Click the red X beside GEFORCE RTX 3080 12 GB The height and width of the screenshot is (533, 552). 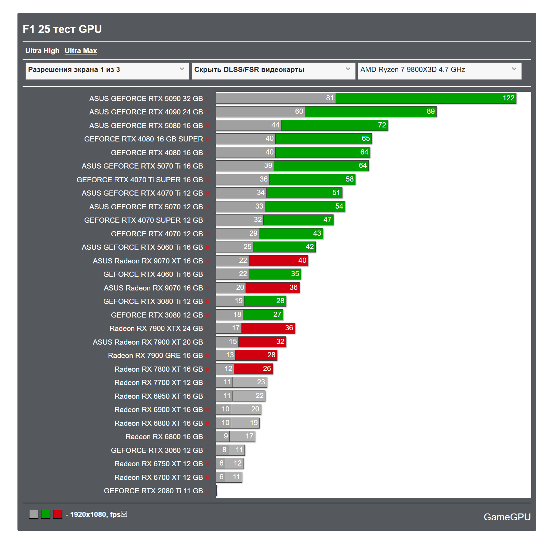pyautogui.click(x=208, y=315)
